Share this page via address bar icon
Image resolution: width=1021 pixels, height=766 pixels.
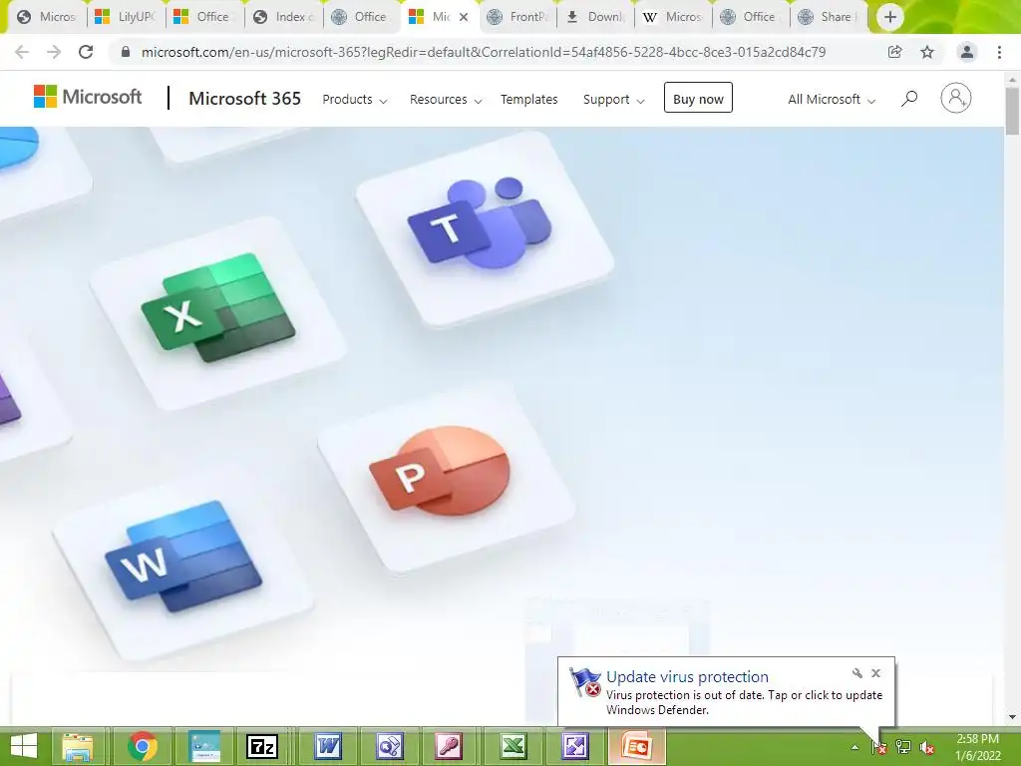tap(894, 52)
